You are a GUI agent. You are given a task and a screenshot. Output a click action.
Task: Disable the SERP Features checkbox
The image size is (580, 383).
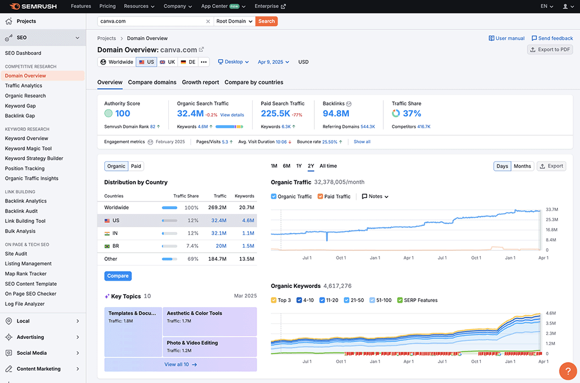tap(400, 300)
